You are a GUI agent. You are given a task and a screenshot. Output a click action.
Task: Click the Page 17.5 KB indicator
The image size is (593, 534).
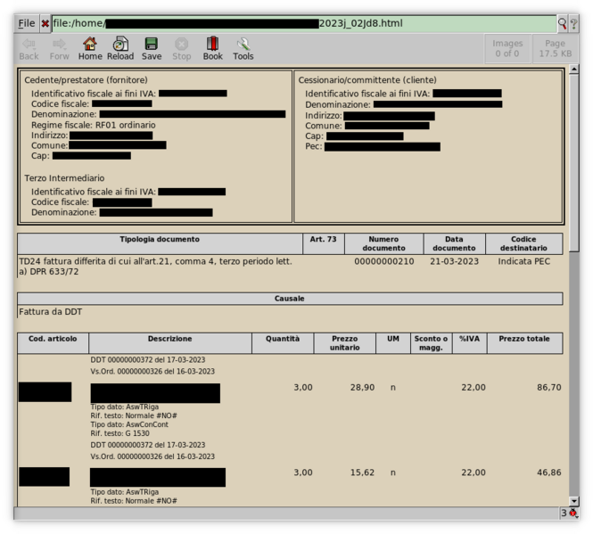click(x=555, y=48)
